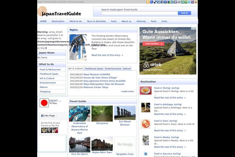The height and width of the screenshot is (157, 235).
Task: Click the Ryugadou Cave link
Action: [125, 154]
